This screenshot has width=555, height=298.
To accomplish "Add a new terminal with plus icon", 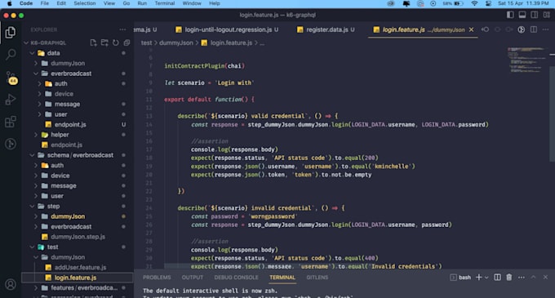I will tap(478, 278).
